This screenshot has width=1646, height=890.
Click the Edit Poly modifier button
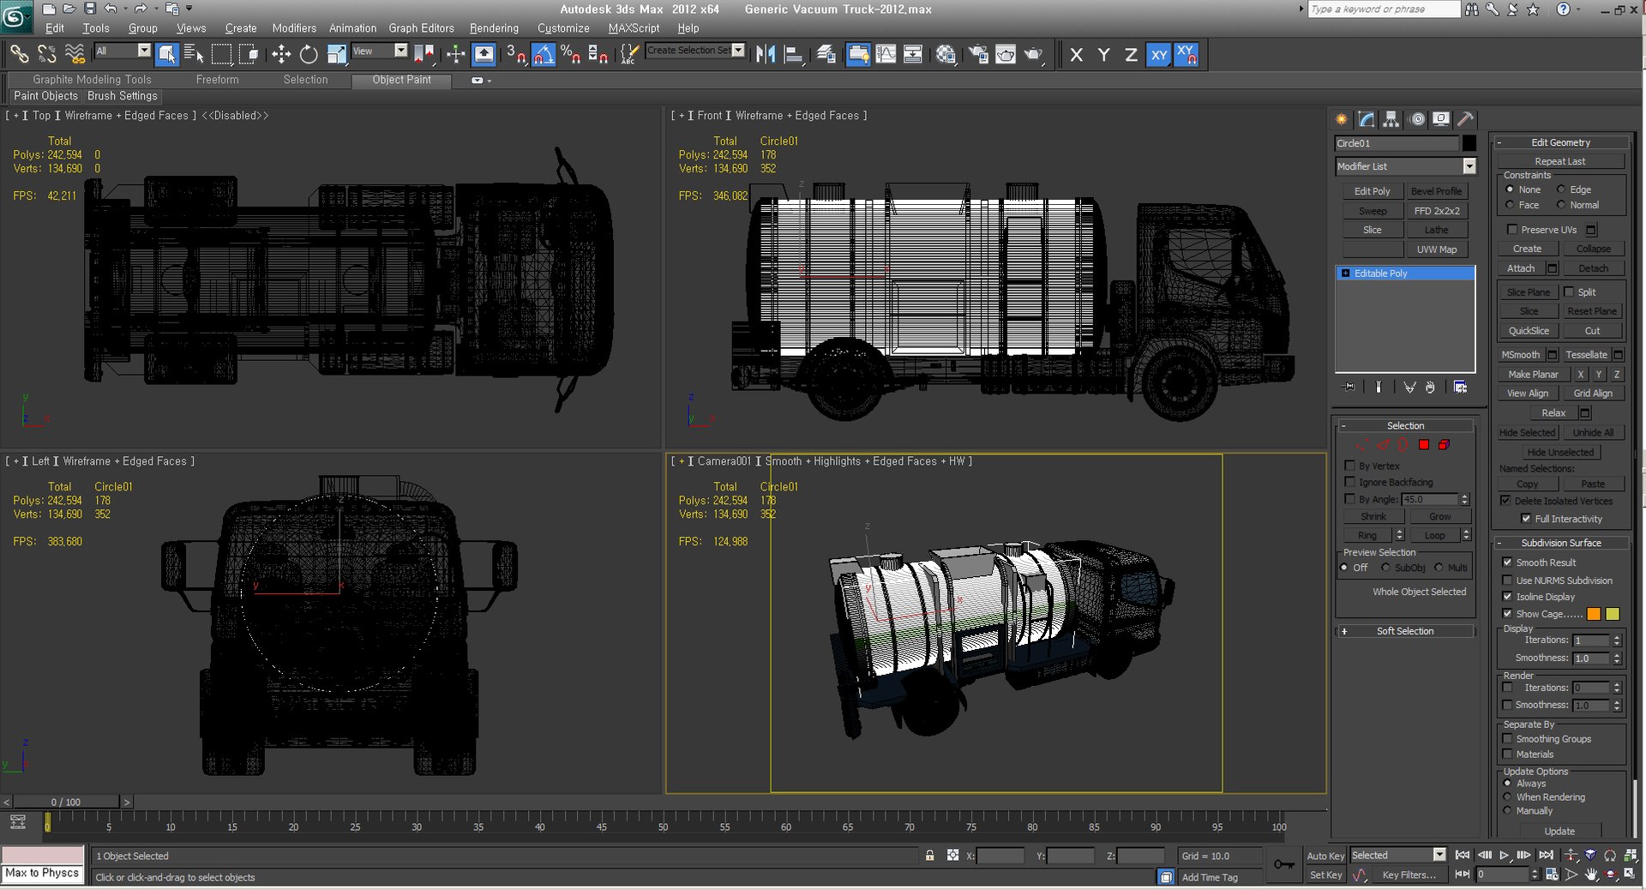(1372, 191)
